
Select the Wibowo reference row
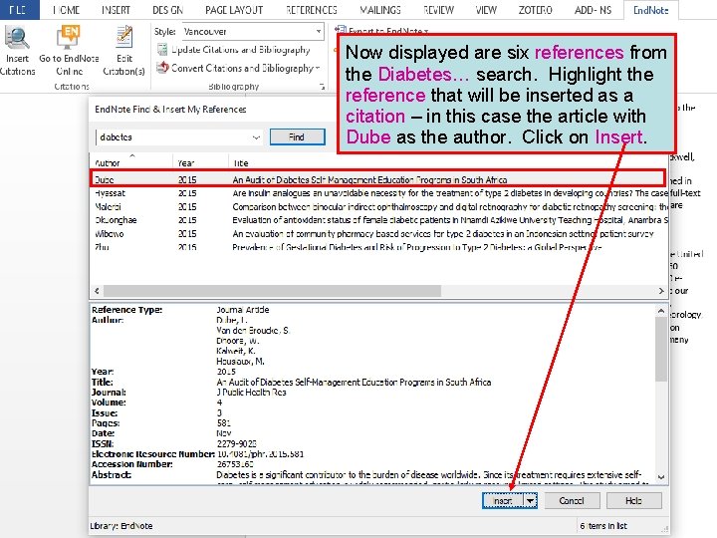[378, 234]
